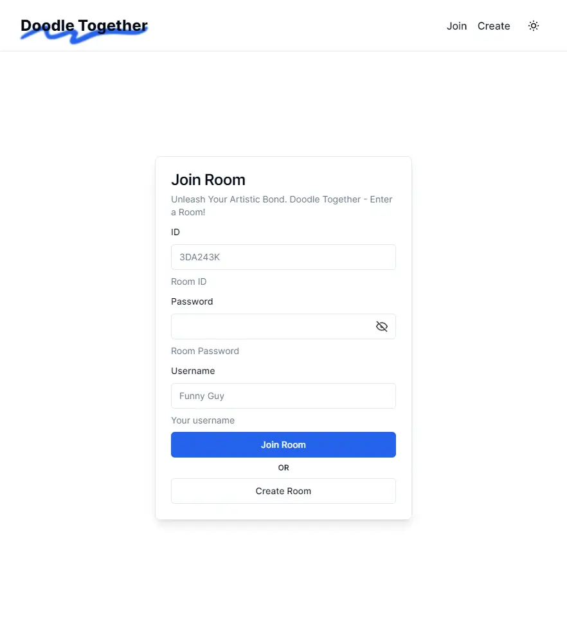Click the Doodle Together logo text
Screen dimensions: 567x624
[84, 26]
